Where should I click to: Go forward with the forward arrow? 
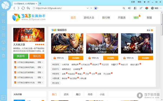18,8
